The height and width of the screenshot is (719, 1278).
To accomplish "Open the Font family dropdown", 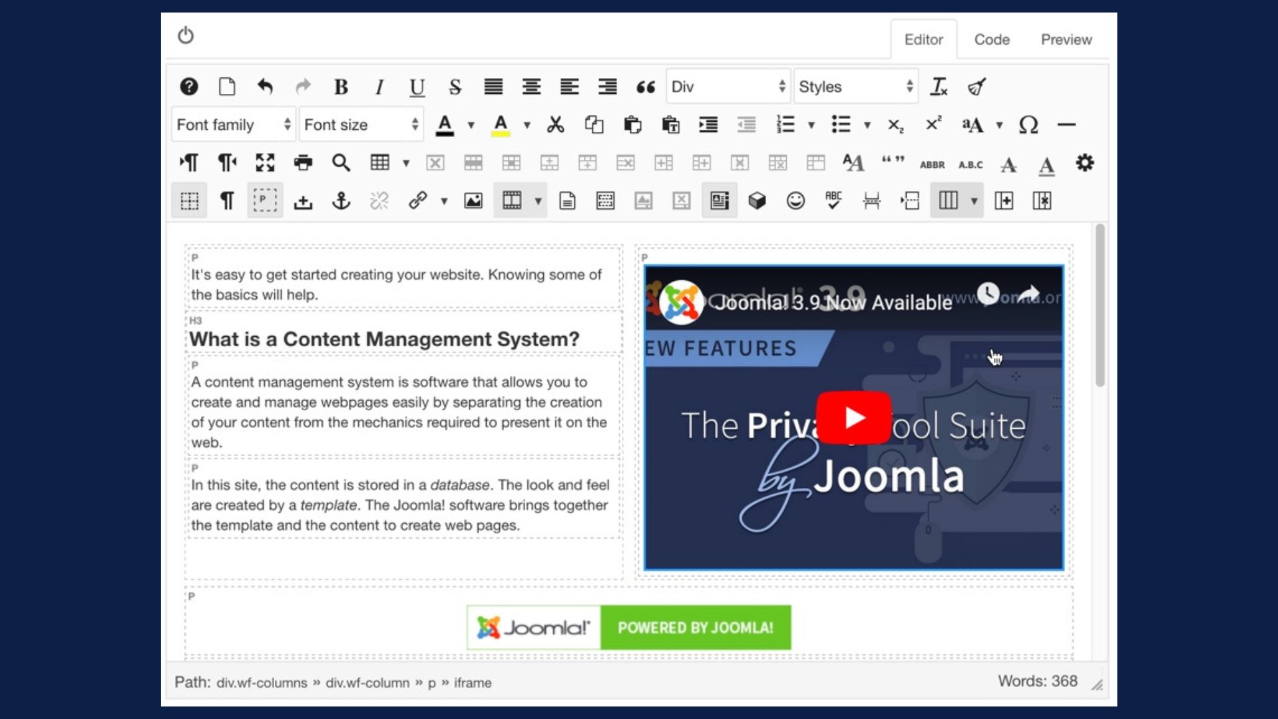I will tap(234, 124).
